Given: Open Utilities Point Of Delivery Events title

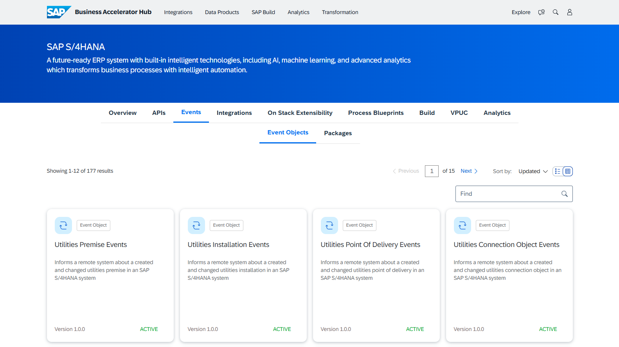Looking at the screenshot, I should (x=371, y=245).
